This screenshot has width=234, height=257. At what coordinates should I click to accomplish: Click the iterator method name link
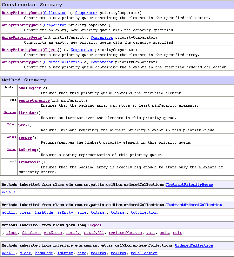27,113
